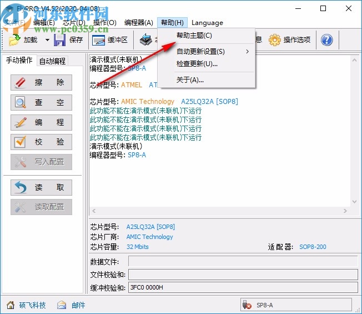
Task: Open the Load dropdown arrow
Action: 47,40
